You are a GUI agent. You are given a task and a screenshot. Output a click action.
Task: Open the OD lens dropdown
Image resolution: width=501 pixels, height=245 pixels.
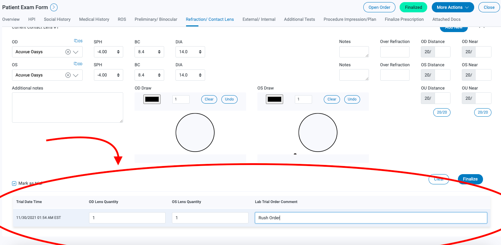pyautogui.click(x=75, y=51)
